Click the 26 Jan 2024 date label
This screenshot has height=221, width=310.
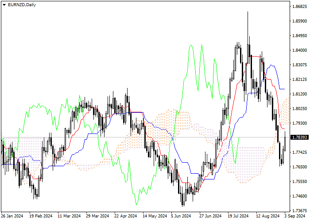12,216
